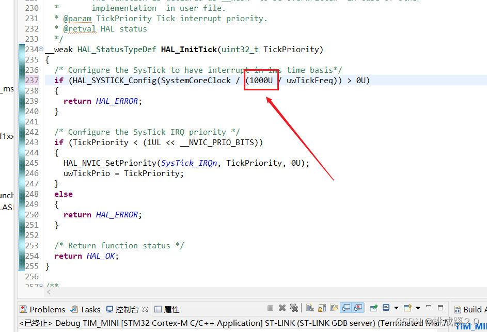Click HAL_SYSTICK_Config on line 237
The width and height of the screenshot is (487, 332).
coord(115,81)
